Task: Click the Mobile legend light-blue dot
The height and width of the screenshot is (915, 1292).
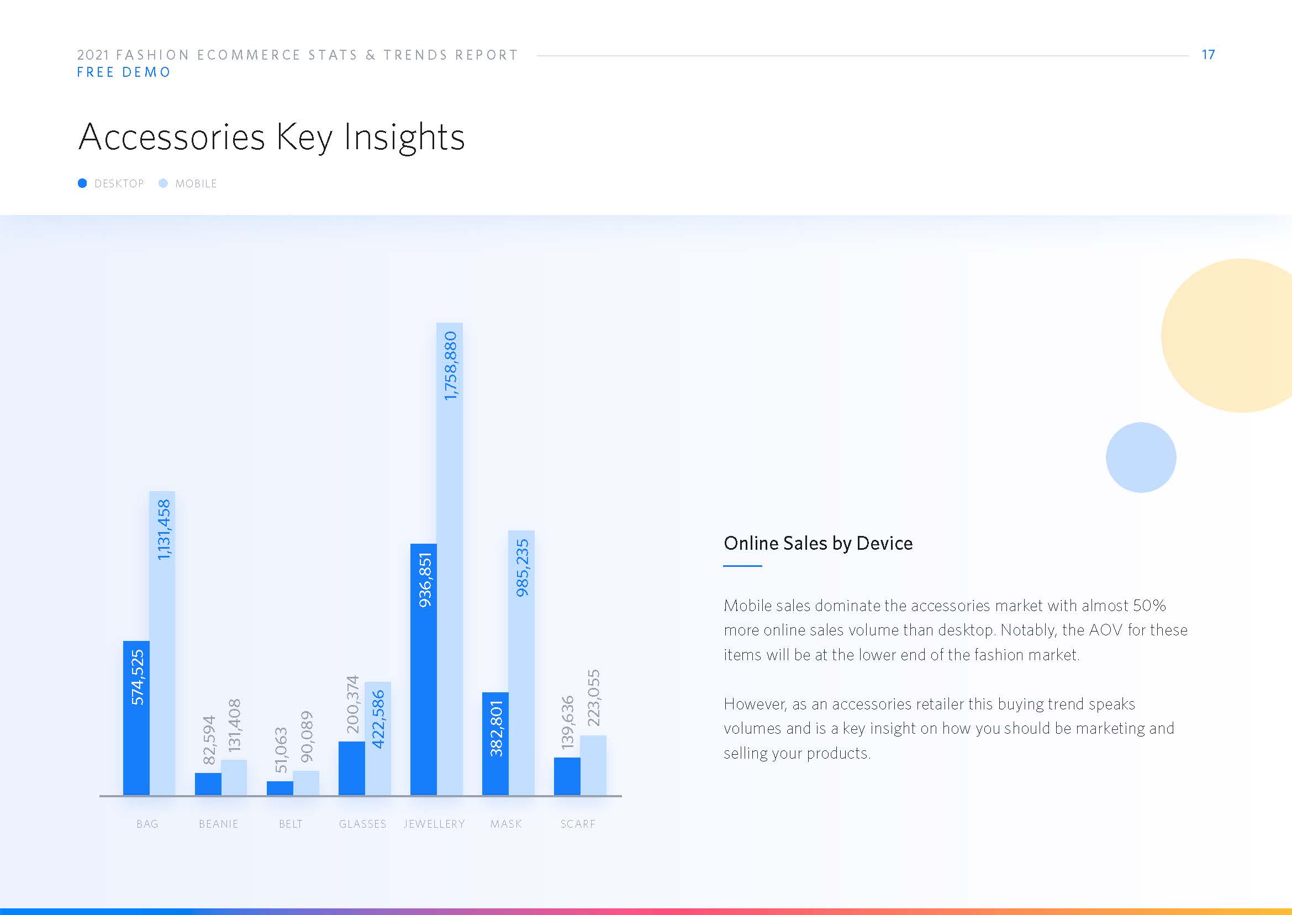Action: pos(164,183)
